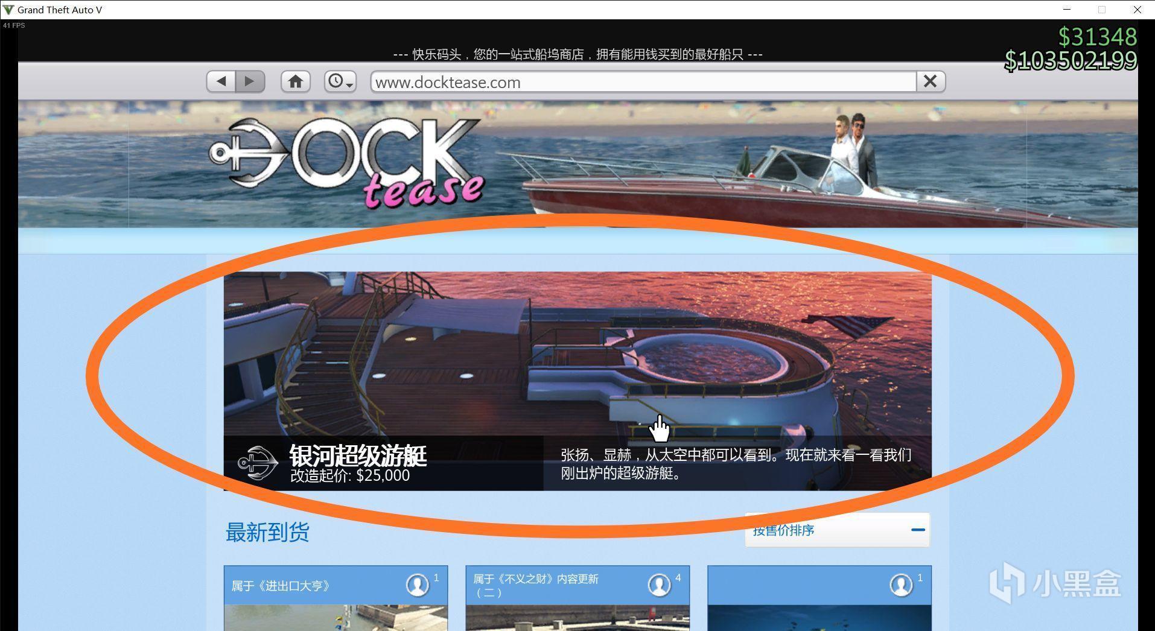
Task: Click the anchor icon beside 银河超级游艇
Action: point(257,463)
